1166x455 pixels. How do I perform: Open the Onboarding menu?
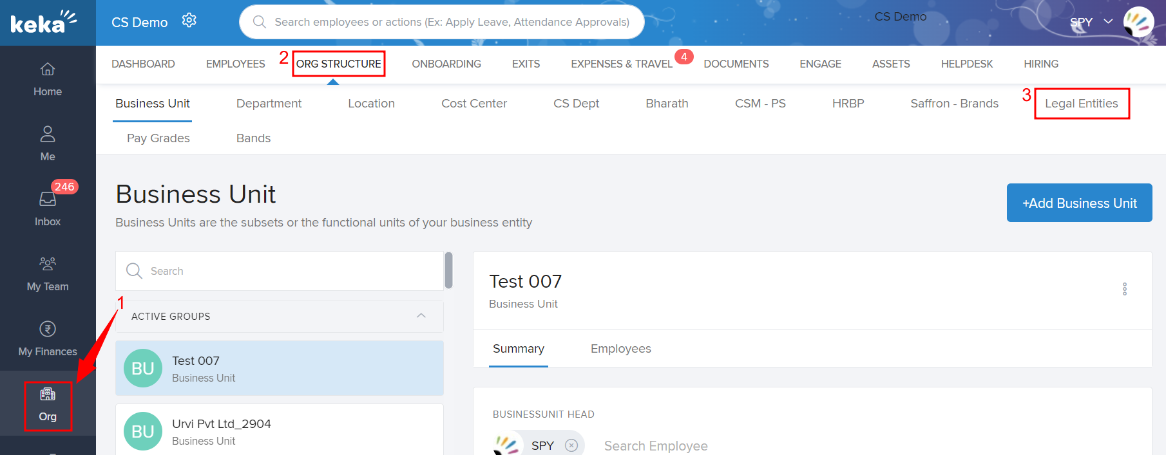(x=446, y=64)
